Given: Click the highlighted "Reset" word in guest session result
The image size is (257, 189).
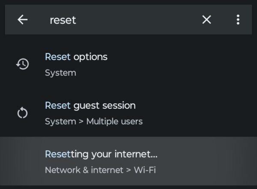Looking at the screenshot, I should tap(57, 105).
